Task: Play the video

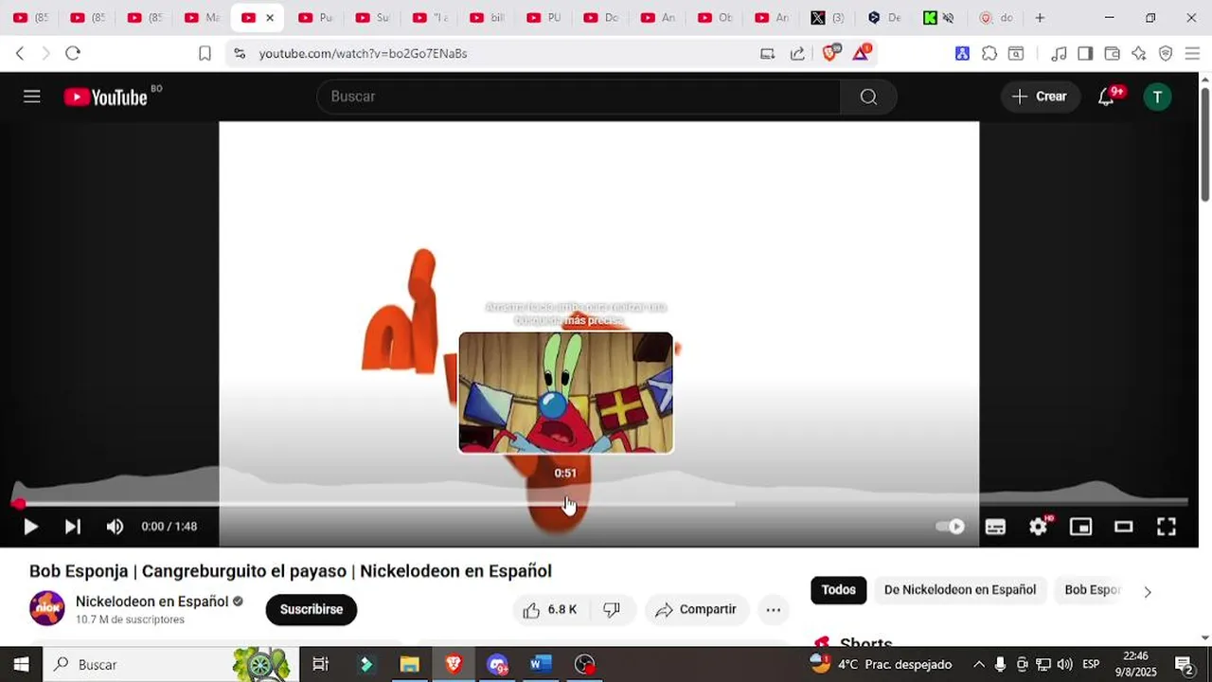Action: [30, 527]
